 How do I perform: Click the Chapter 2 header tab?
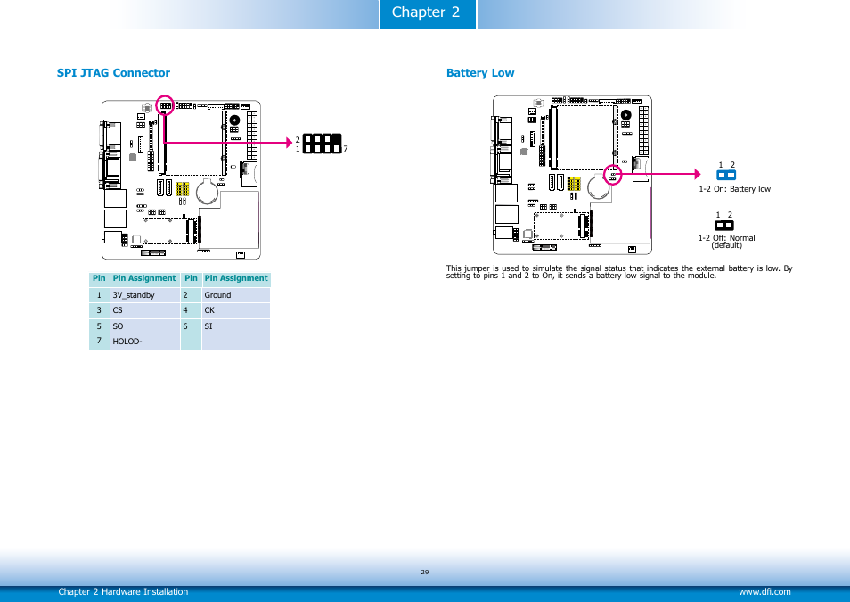coord(428,13)
